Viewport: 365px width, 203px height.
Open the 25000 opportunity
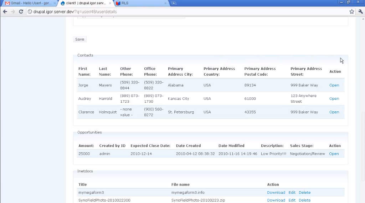(x=334, y=154)
